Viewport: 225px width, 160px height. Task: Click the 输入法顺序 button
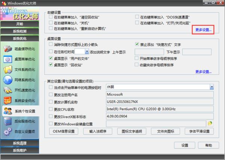[x=98, y=131]
